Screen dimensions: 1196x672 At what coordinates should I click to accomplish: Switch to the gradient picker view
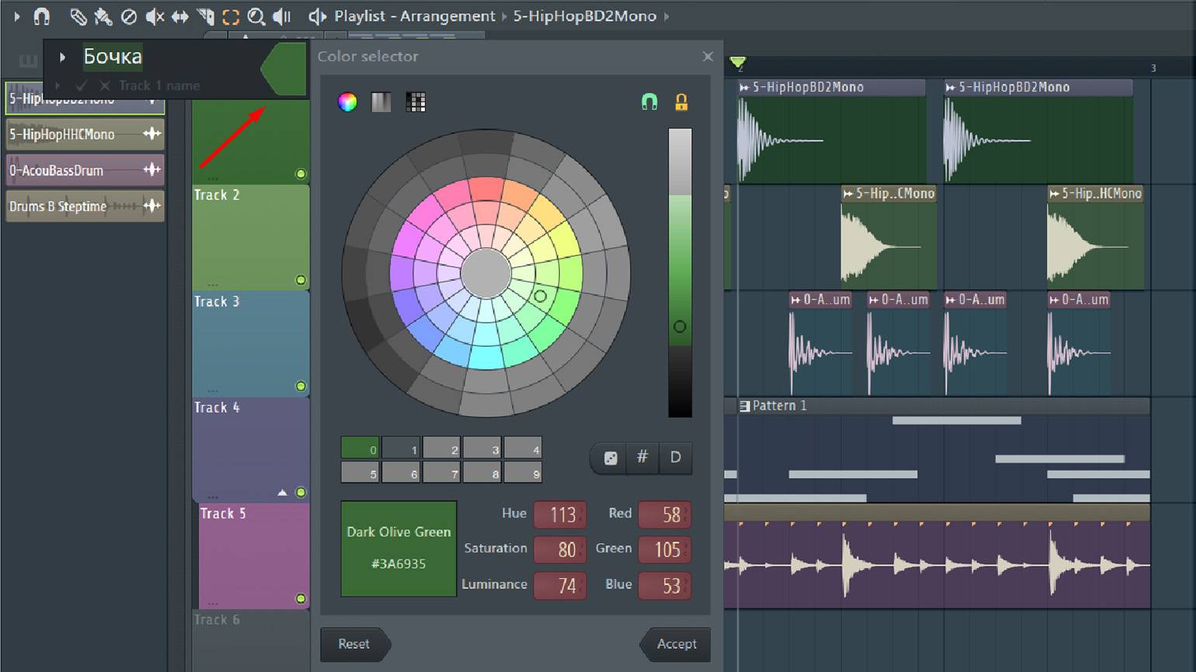[x=381, y=102]
